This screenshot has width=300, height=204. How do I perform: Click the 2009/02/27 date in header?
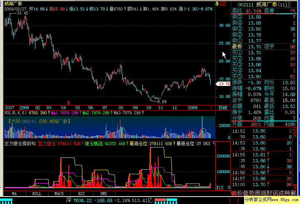click(16, 9)
